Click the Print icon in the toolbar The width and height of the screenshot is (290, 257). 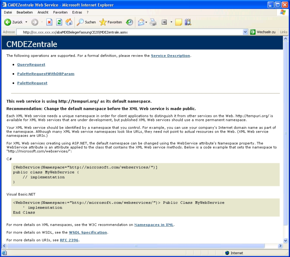(153, 22)
